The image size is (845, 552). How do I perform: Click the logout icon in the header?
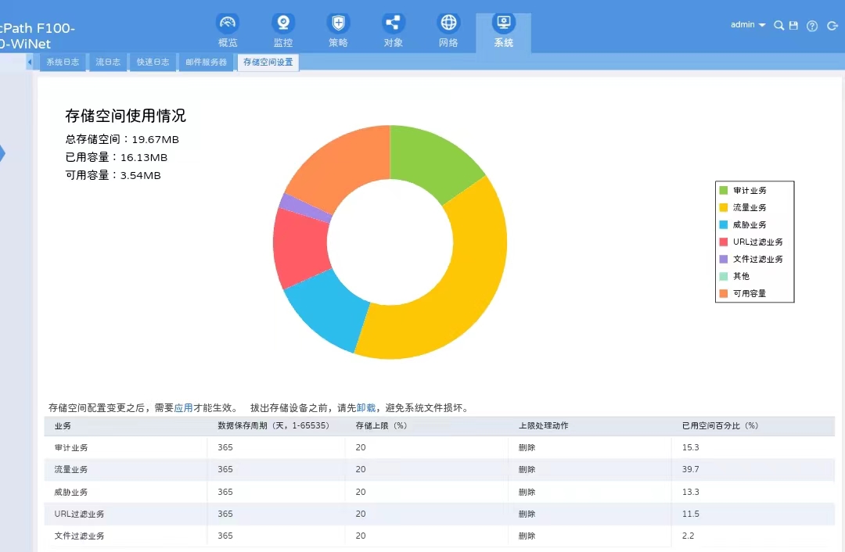(832, 26)
